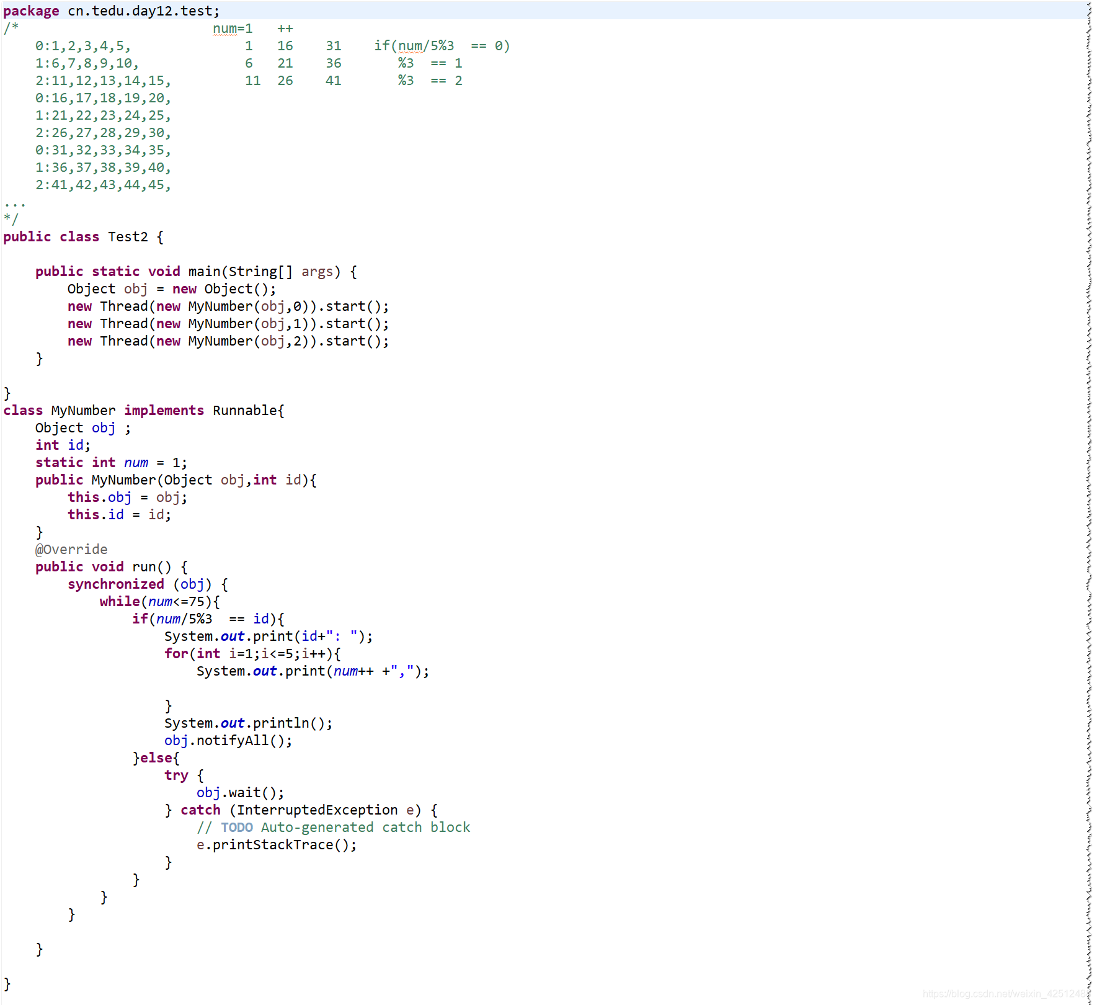The height and width of the screenshot is (1005, 1097).
Task: Click comment line '1:36,37,38,39,40,'
Action: pos(103,167)
